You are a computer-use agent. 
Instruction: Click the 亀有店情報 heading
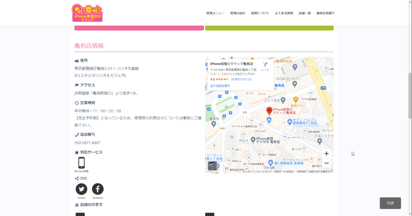pos(89,46)
